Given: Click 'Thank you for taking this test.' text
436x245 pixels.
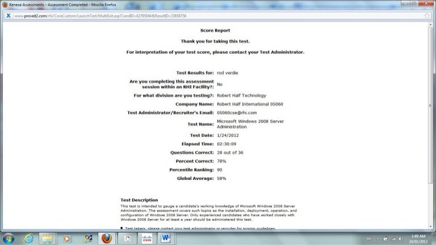Looking at the screenshot, I should point(215,41).
